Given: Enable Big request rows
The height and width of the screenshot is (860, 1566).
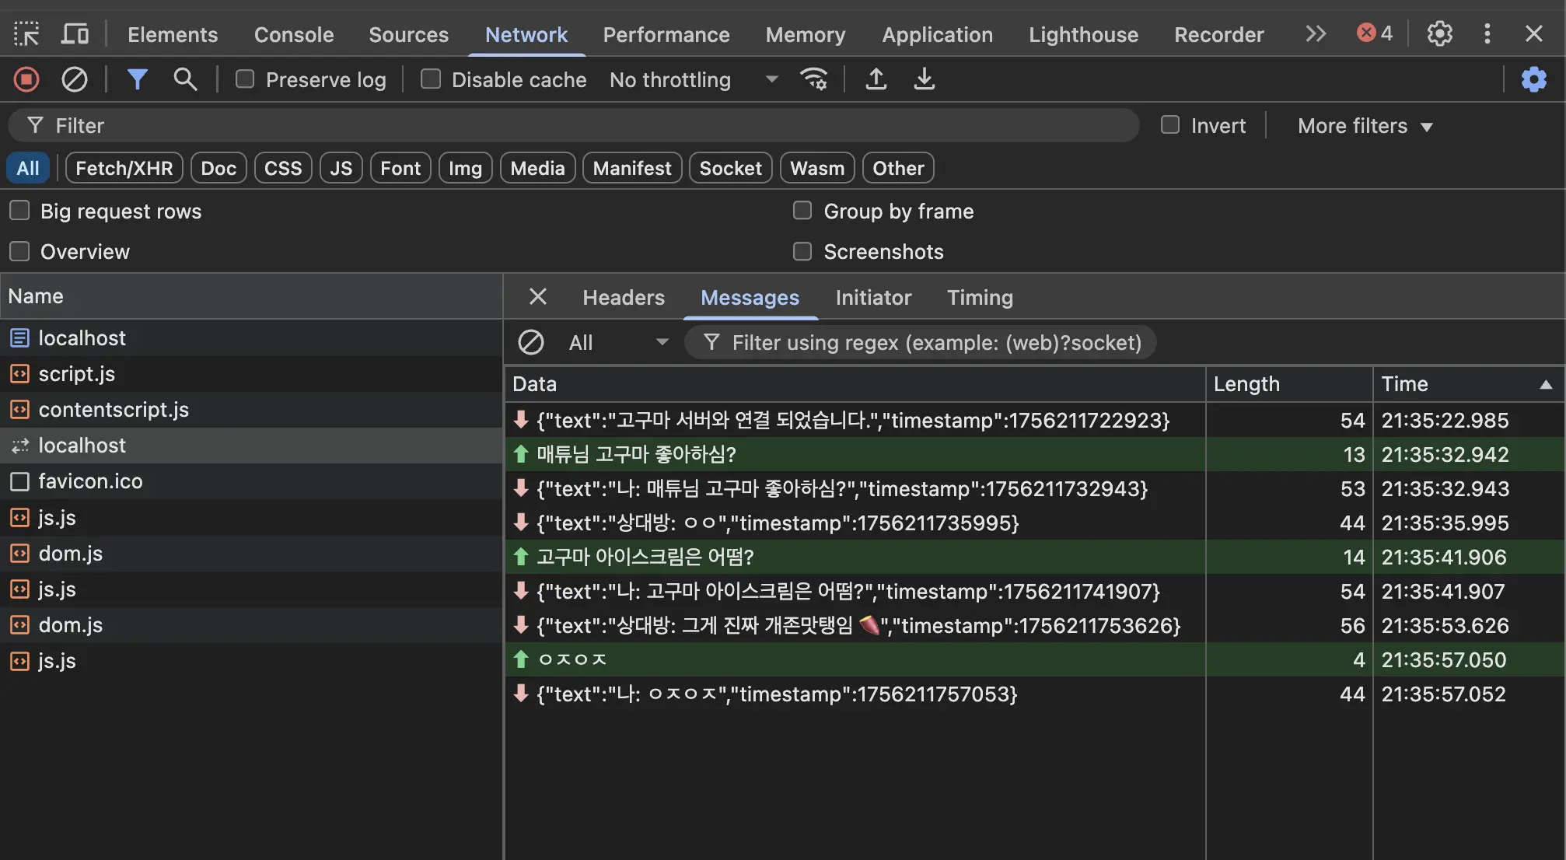Looking at the screenshot, I should tap(19, 211).
